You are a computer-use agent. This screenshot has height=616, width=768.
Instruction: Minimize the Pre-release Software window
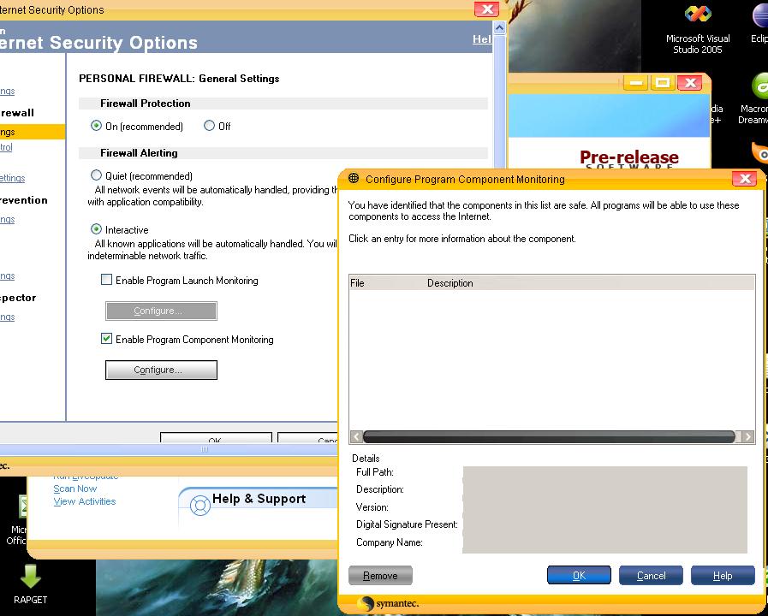click(636, 83)
